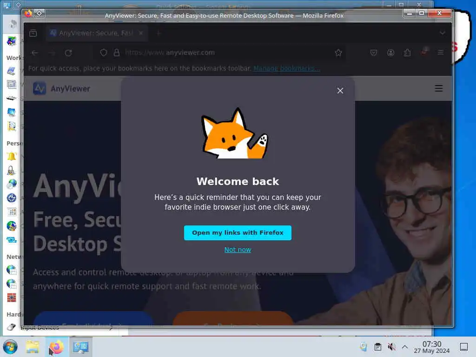Screen dimensions: 476x357
Task: Open the clipboard tray icon
Action: click(x=377, y=347)
